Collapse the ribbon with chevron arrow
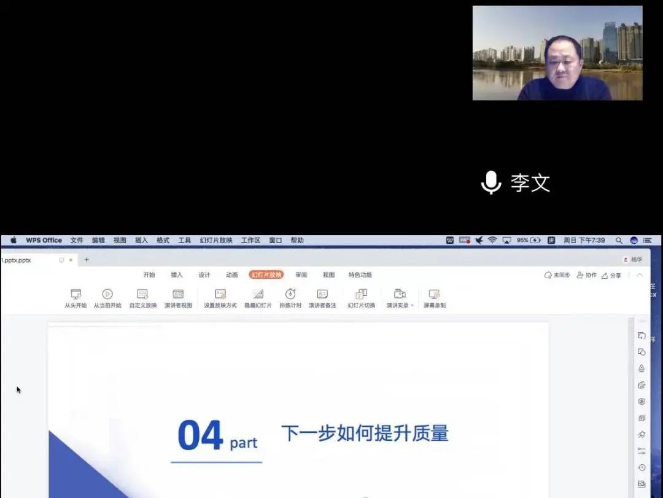The height and width of the screenshot is (498, 663). [639, 275]
